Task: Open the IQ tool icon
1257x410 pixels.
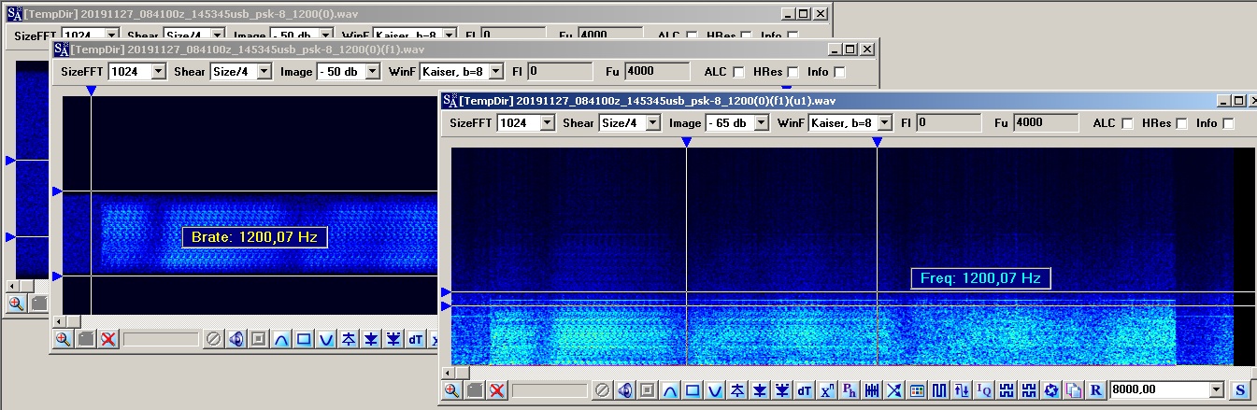Action: click(984, 390)
